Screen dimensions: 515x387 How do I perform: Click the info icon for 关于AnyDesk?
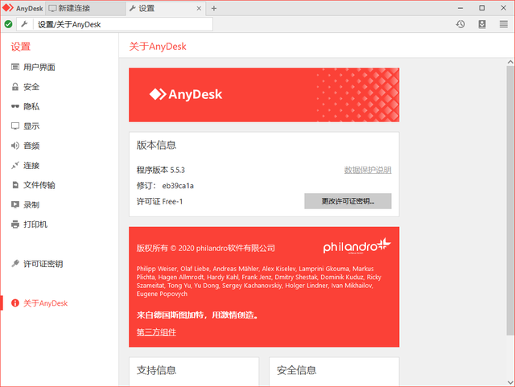15,303
